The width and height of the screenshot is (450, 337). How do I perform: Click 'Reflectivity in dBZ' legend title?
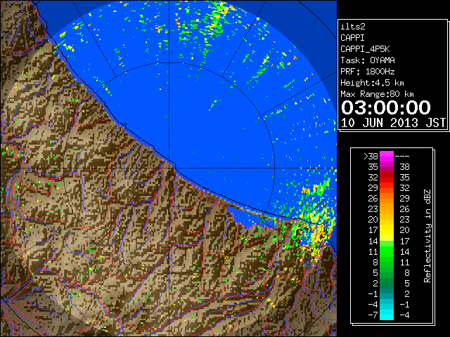[x=427, y=236]
